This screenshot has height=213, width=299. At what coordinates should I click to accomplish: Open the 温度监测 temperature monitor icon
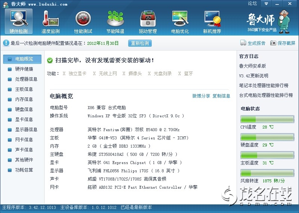(x=50, y=21)
